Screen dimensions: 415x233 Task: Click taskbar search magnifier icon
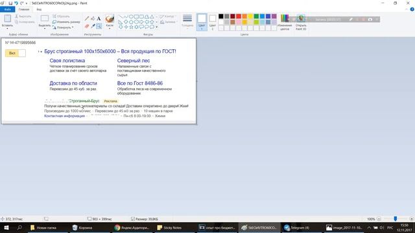click(x=19, y=227)
